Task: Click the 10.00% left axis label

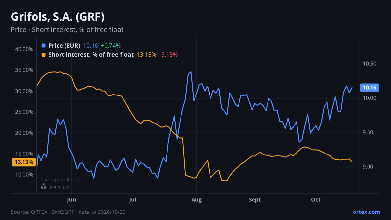Action: point(24,175)
